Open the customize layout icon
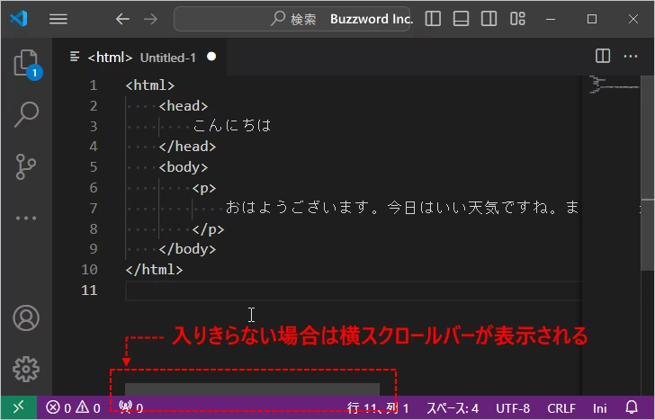This screenshot has width=655, height=420. point(517,19)
